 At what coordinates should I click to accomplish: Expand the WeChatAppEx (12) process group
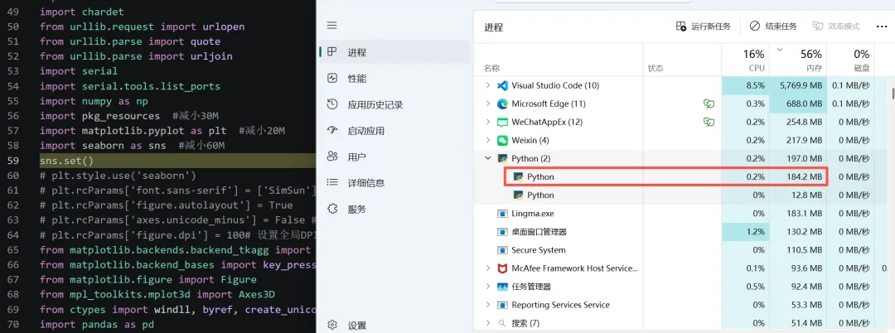[487, 122]
